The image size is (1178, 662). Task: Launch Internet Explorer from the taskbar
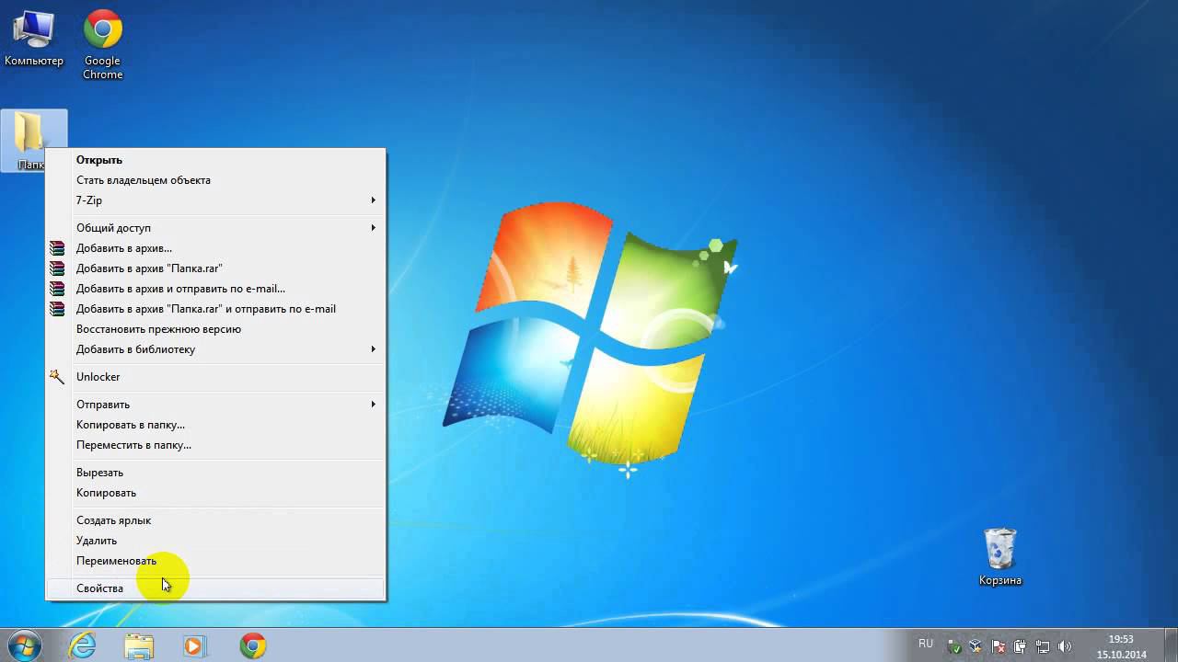pos(83,645)
